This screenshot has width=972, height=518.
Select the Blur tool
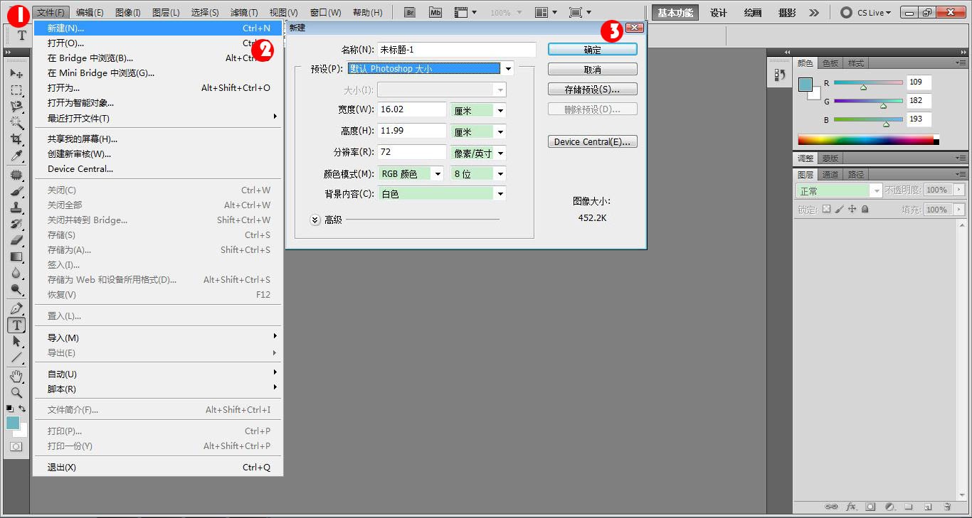(16, 273)
